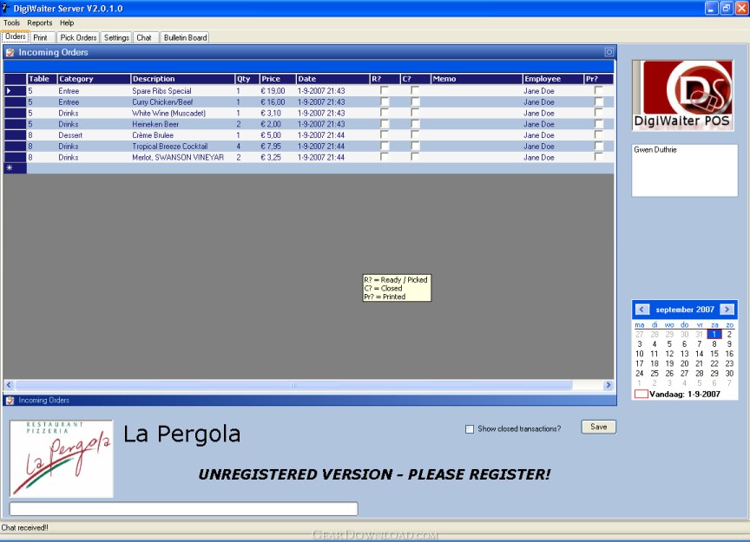Image resolution: width=750 pixels, height=542 pixels.
Task: Click the Incoming Orders icon in bottom bar
Action: (x=10, y=401)
